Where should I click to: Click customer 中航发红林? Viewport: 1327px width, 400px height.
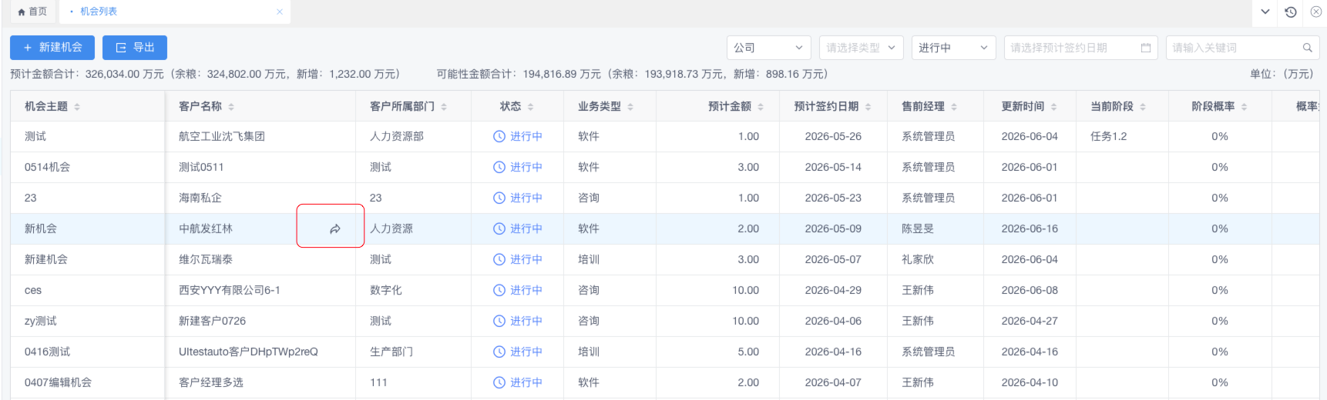pyautogui.click(x=206, y=228)
